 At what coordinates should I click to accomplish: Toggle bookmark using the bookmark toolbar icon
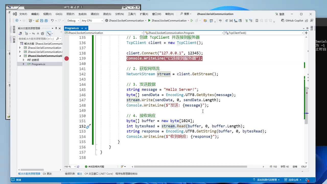coord(257,20)
